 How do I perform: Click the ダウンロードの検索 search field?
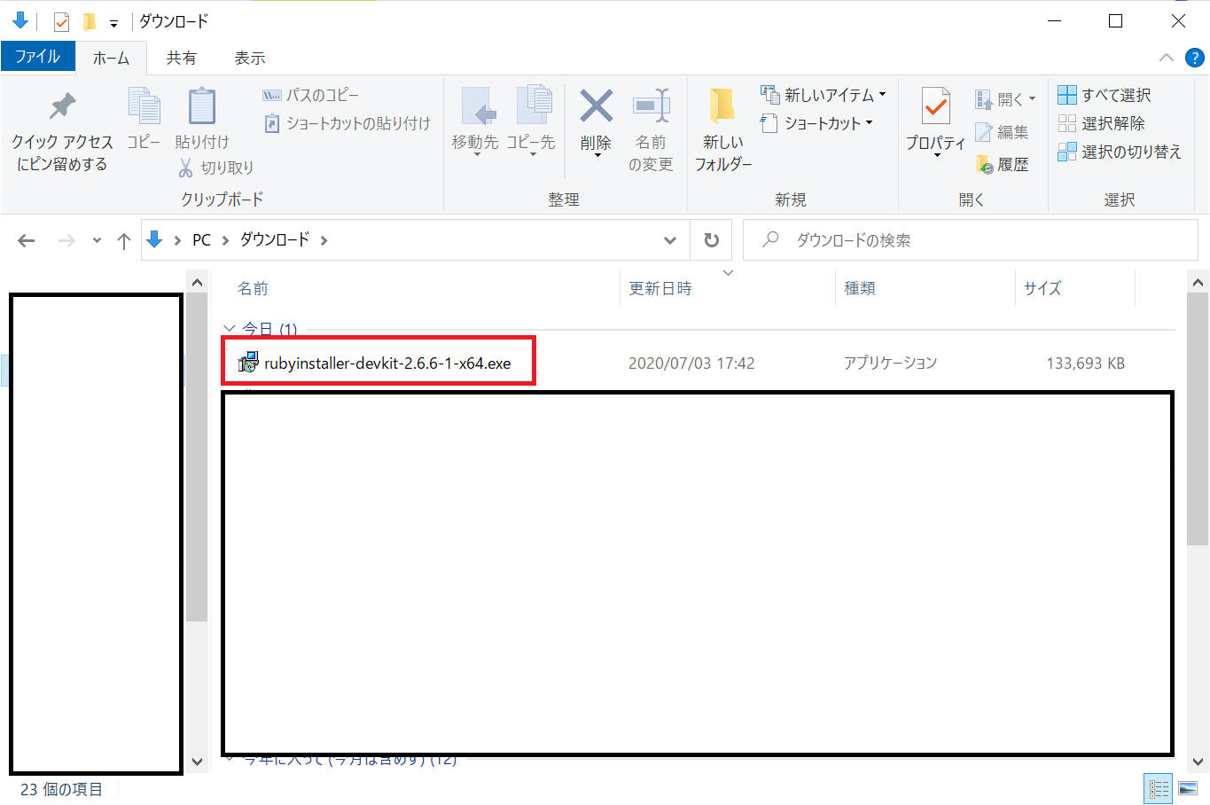(x=970, y=240)
